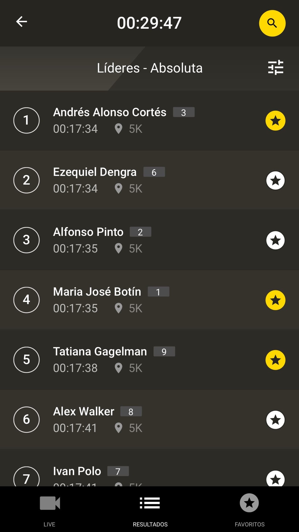The height and width of the screenshot is (532, 299).
Task: Open the leaderboard filter sliders icon
Action: [275, 67]
